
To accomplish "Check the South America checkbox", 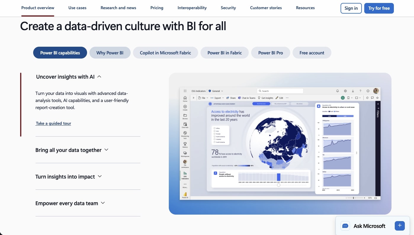I will pos(214,142).
